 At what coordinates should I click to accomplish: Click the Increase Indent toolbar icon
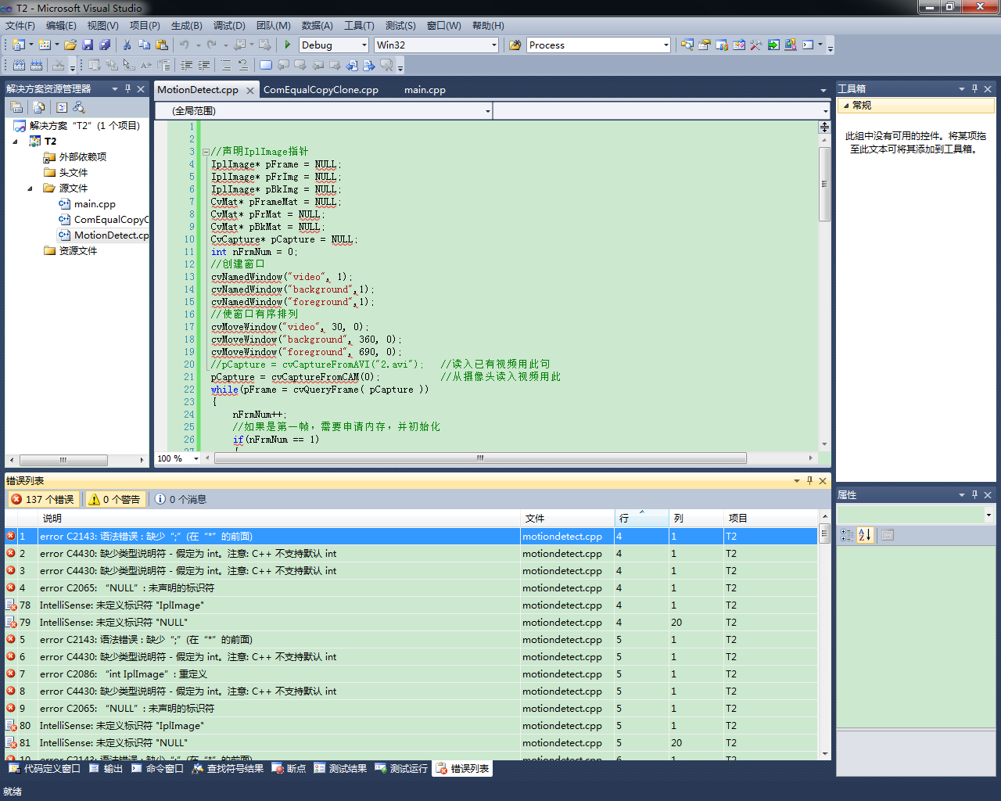(x=203, y=66)
